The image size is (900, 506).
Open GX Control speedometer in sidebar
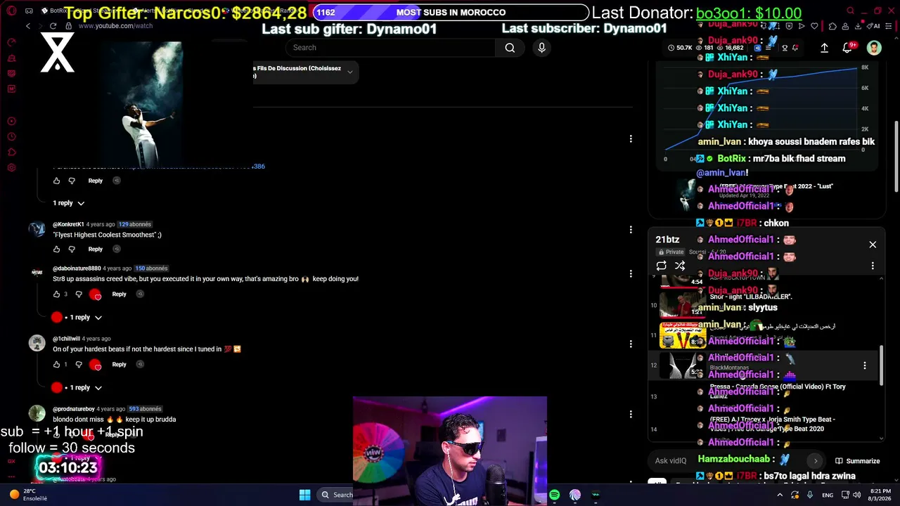(11, 43)
